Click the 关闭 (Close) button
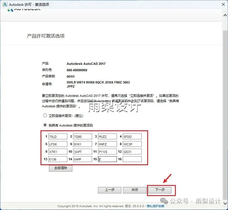Viewport: 228px width, 210px height. (x=135, y=190)
